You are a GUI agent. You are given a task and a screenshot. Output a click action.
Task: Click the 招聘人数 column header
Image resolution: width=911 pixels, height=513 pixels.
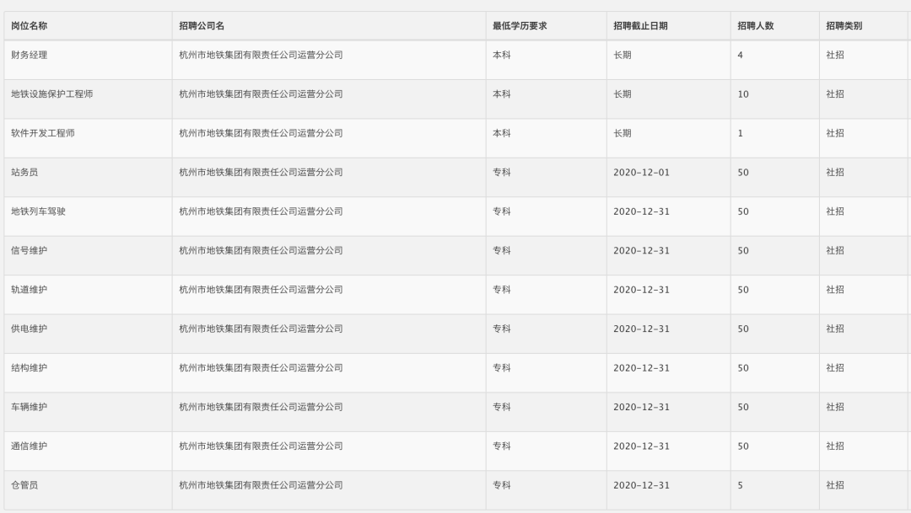pyautogui.click(x=755, y=26)
